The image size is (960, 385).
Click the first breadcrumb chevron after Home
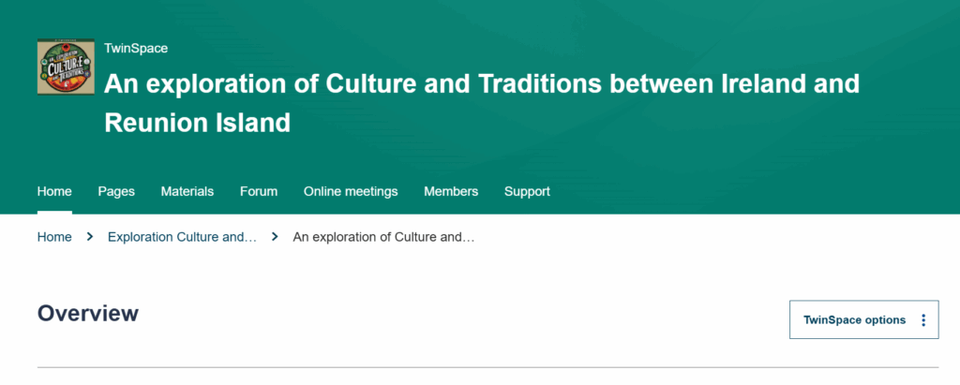(90, 237)
